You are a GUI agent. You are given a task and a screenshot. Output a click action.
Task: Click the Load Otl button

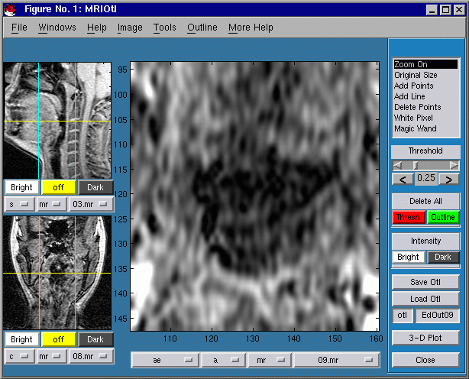[425, 299]
